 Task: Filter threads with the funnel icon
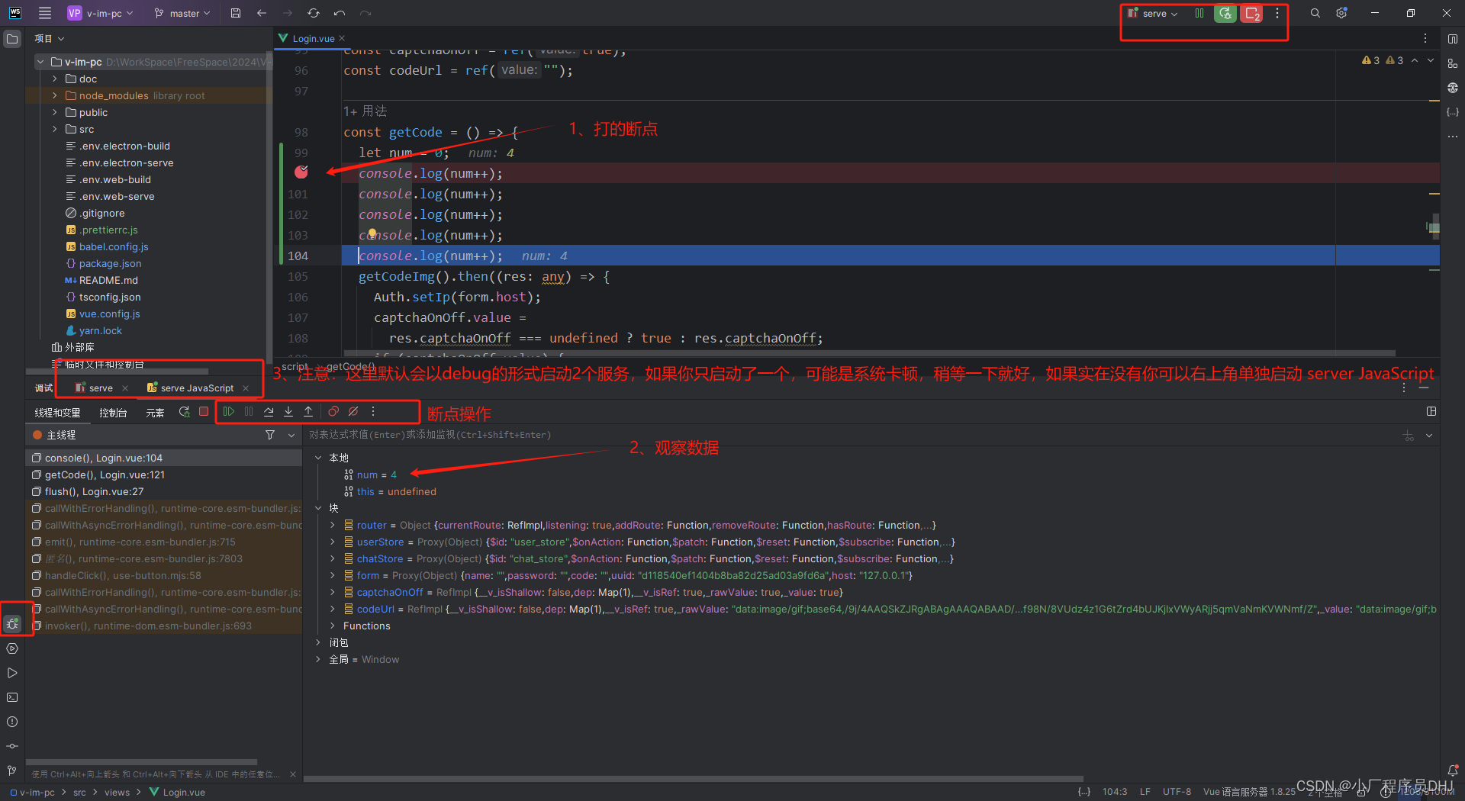pyautogui.click(x=270, y=435)
